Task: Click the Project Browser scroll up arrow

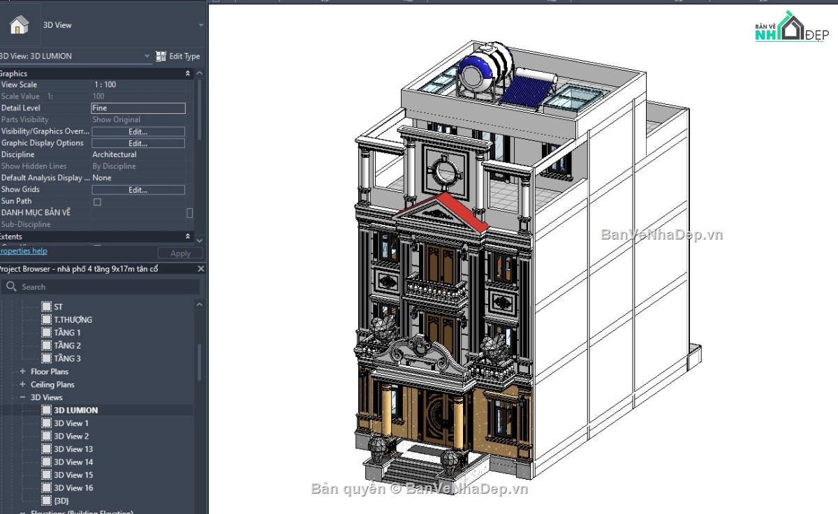Action: 200,305
